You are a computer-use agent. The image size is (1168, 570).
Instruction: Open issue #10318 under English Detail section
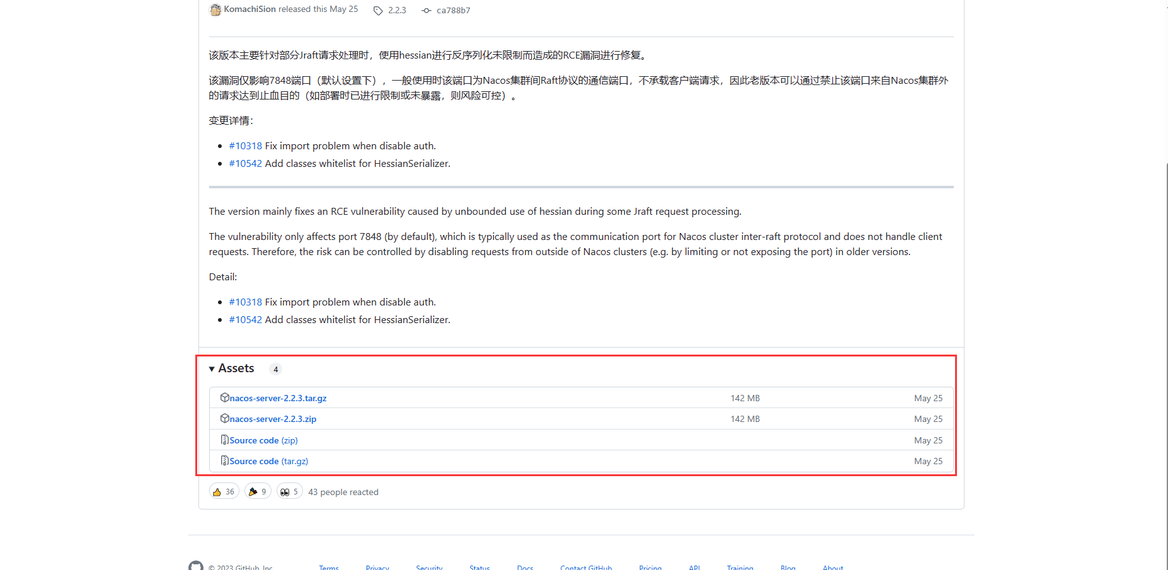tap(245, 302)
